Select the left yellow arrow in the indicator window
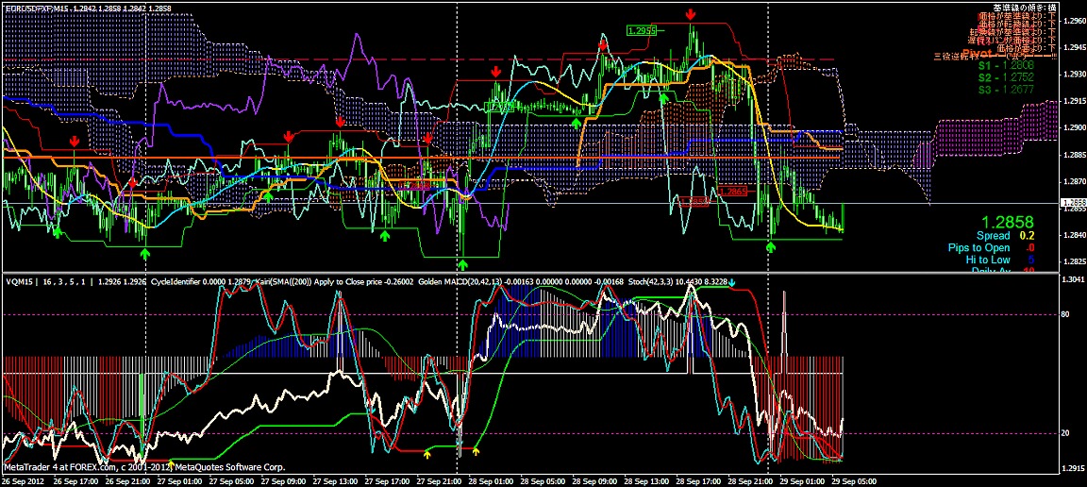 click(x=426, y=455)
